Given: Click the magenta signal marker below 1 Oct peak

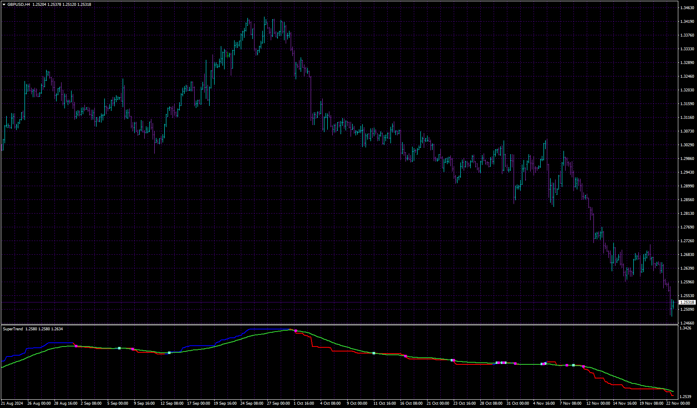Looking at the screenshot, I should point(296,331).
